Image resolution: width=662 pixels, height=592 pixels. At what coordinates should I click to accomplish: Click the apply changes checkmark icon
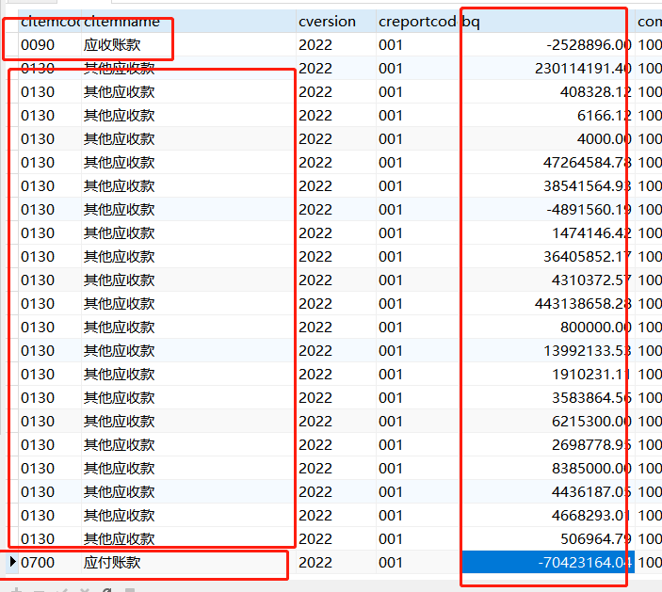[61, 590]
